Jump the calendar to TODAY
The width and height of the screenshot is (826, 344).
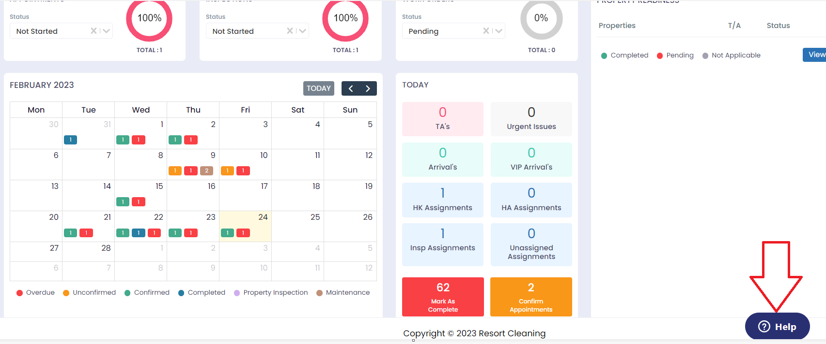click(x=319, y=88)
